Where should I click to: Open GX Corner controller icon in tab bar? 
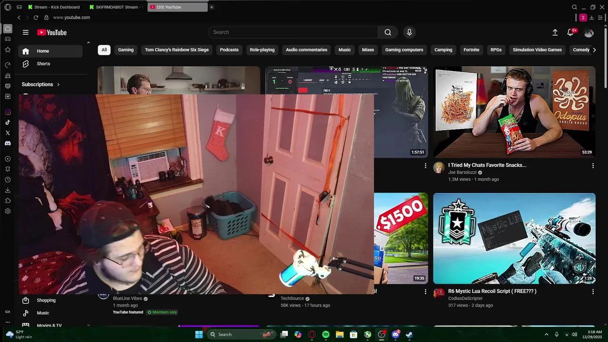[19, 7]
